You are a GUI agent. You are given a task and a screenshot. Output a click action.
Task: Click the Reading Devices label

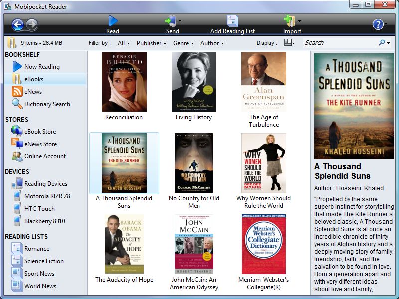[x=46, y=184]
